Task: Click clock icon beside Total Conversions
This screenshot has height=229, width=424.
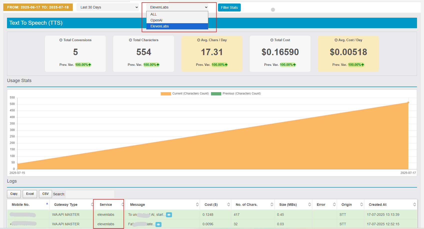Action: [x=61, y=40]
